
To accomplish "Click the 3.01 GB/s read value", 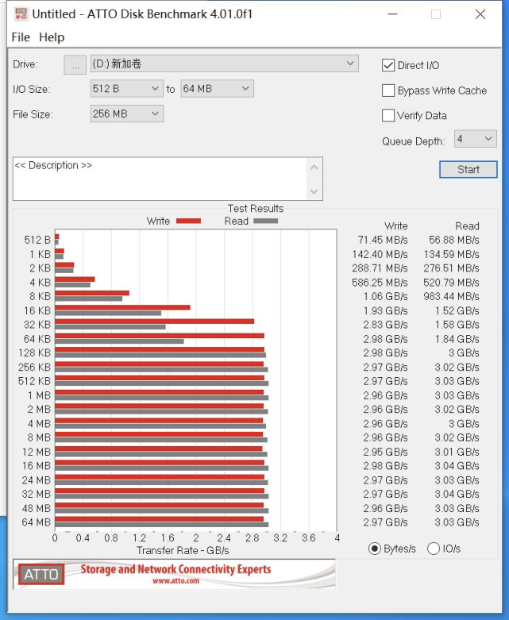I will [457, 452].
